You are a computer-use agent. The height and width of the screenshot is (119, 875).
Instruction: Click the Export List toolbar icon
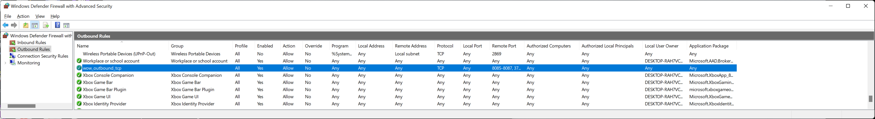(46, 25)
